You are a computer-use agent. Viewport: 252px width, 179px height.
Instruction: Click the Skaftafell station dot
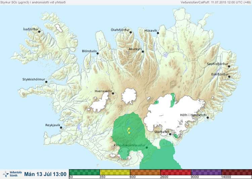point(170,134)
